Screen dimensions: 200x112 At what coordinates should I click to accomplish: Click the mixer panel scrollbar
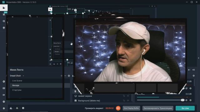[194, 82]
